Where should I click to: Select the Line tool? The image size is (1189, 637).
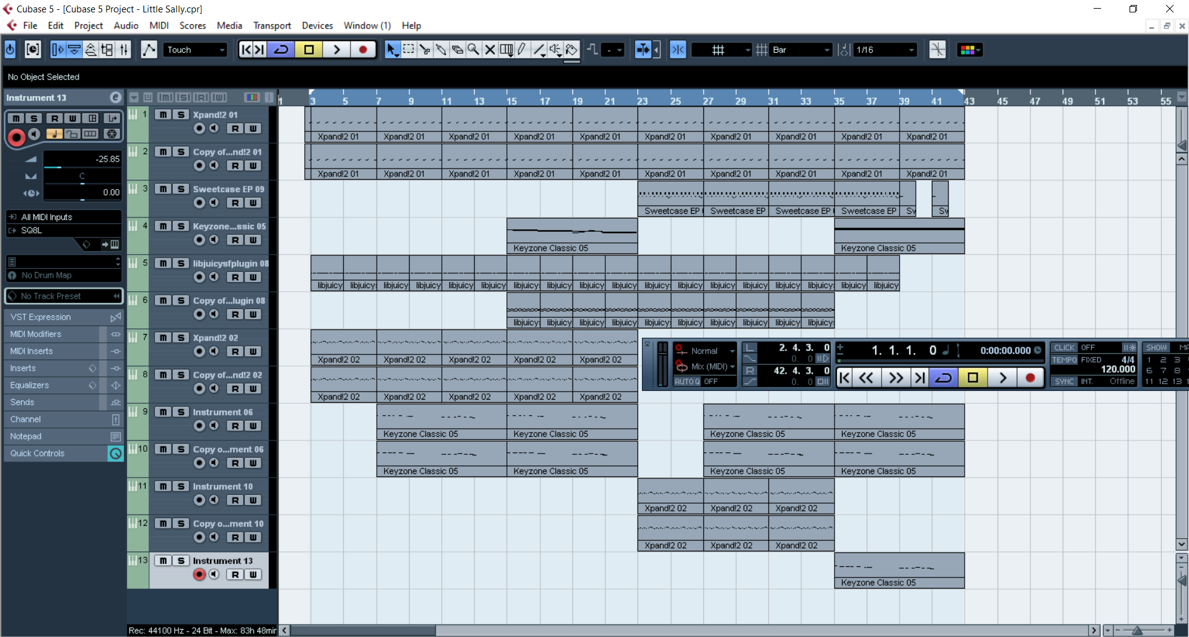539,50
